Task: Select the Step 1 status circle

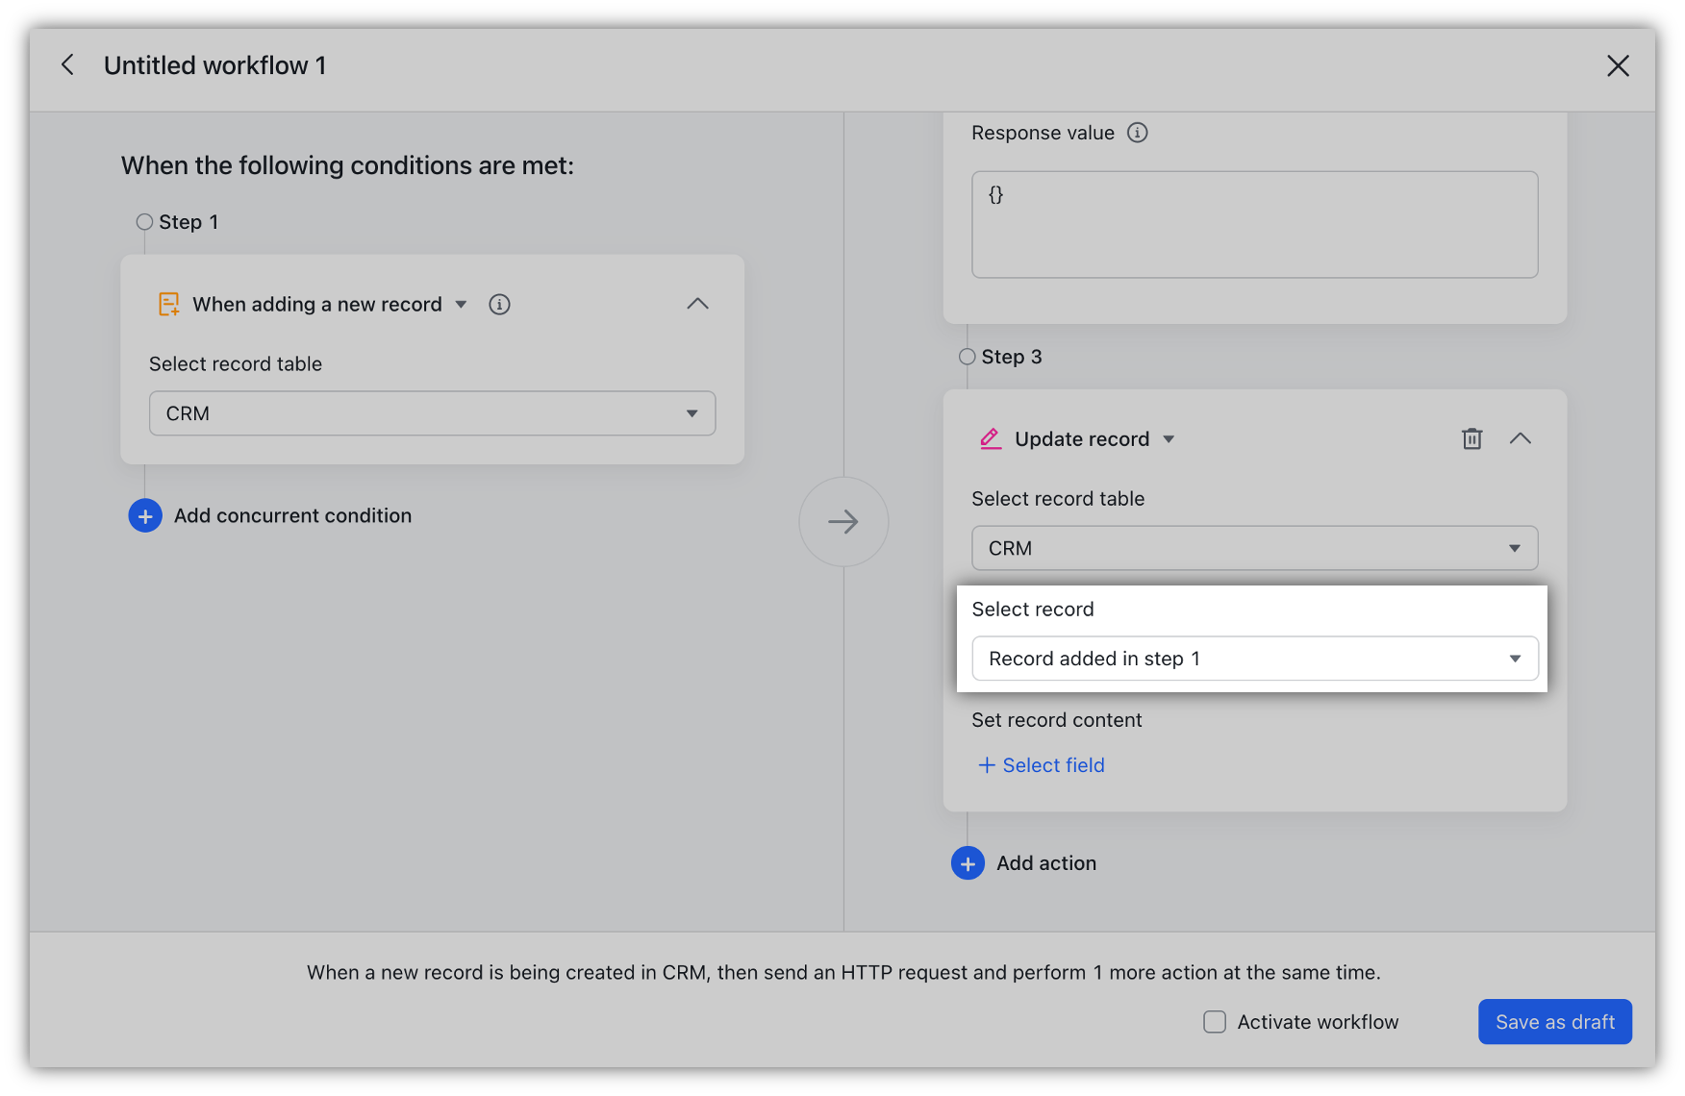Action: click(x=144, y=221)
